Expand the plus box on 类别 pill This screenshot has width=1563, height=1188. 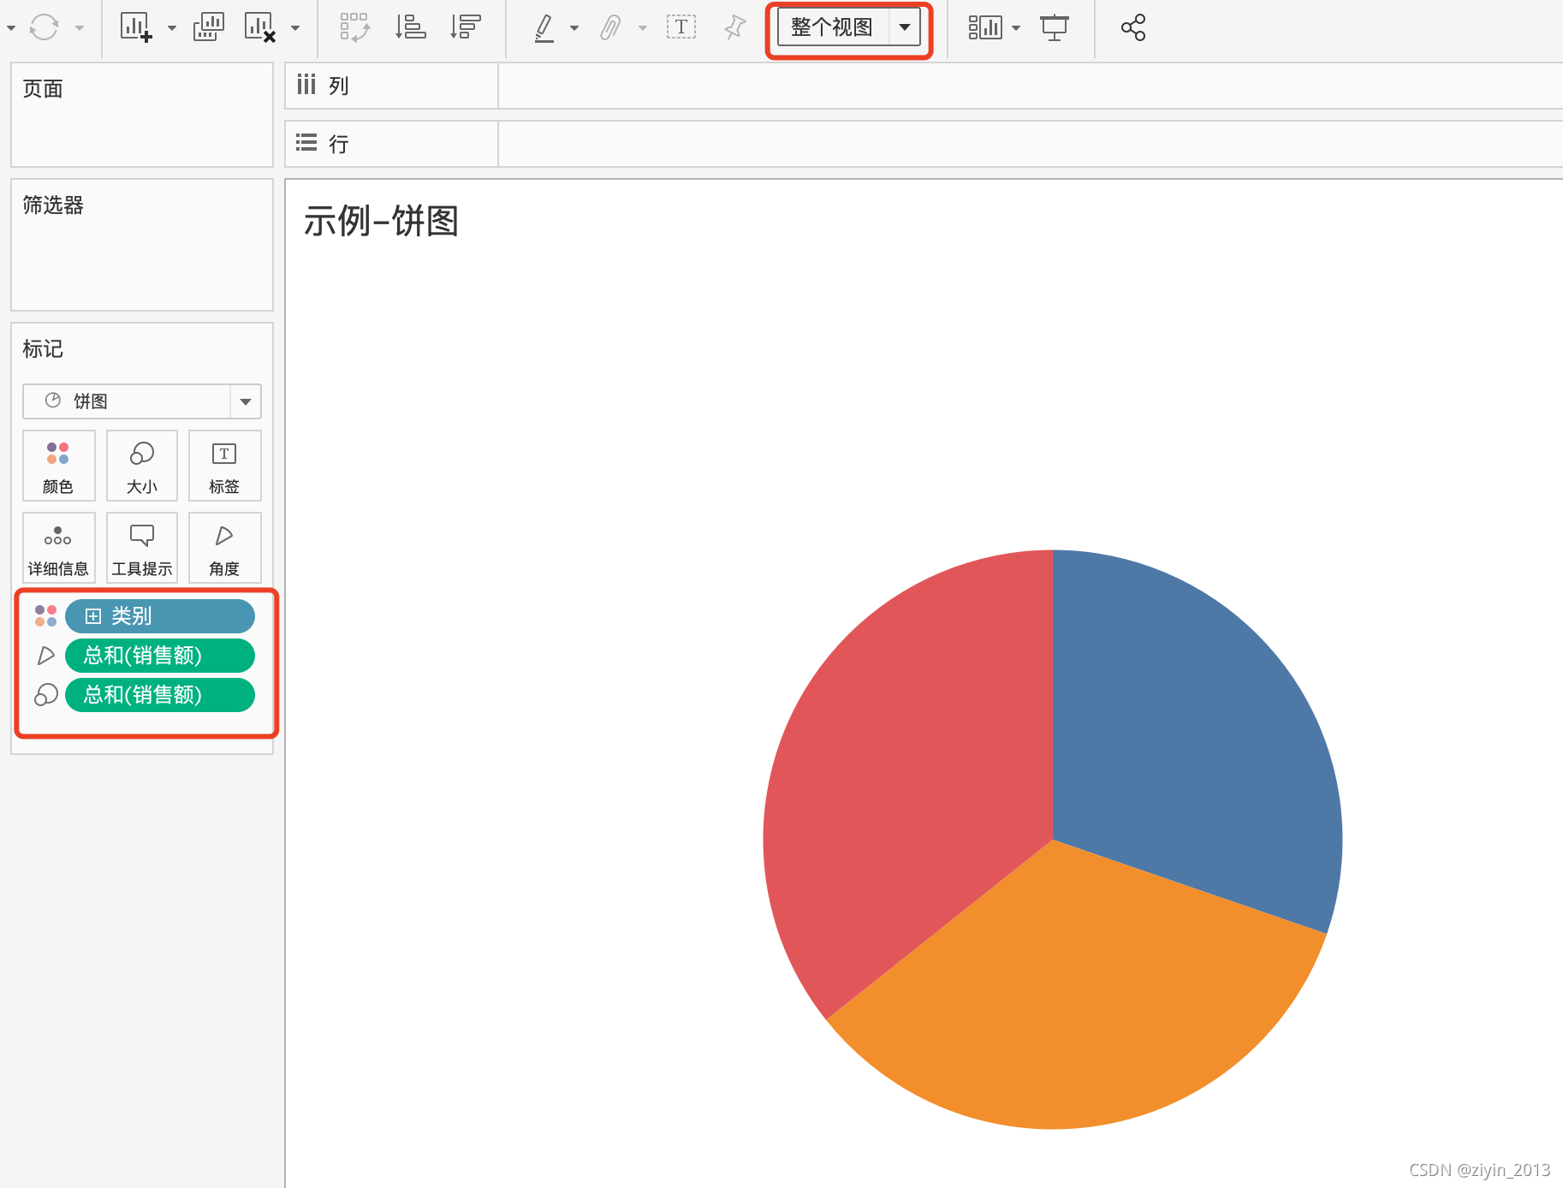click(x=93, y=616)
